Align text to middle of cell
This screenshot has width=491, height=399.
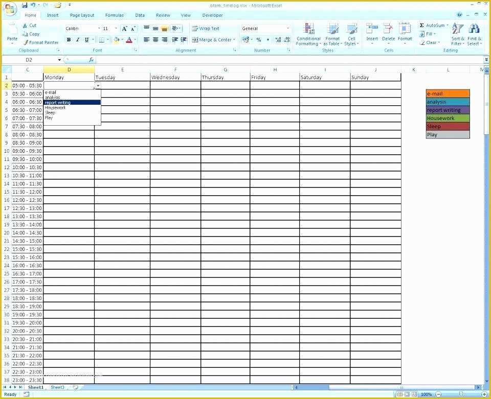155,28
